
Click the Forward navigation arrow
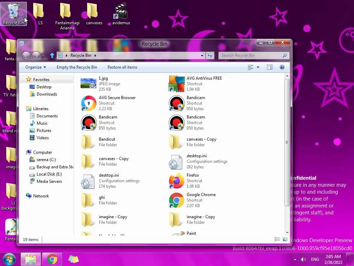(36, 55)
